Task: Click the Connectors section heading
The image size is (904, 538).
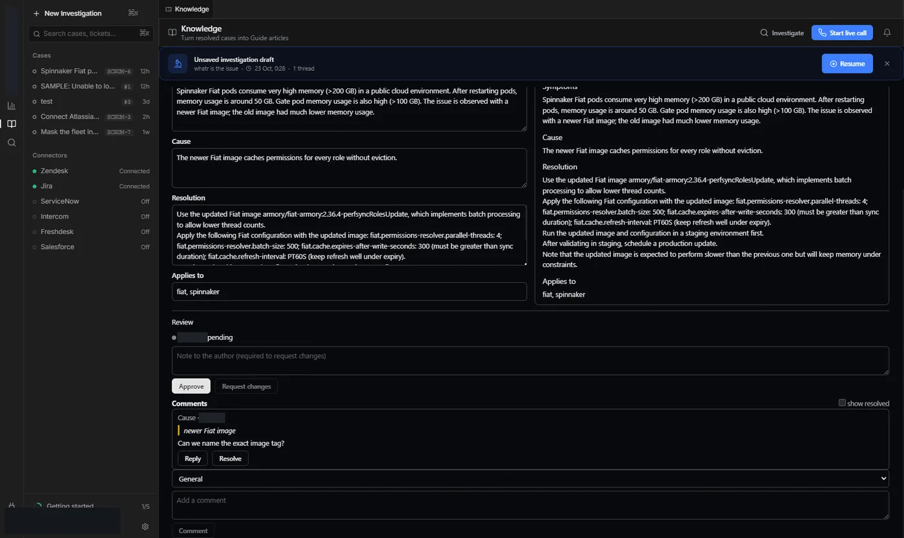Action: pyautogui.click(x=50, y=155)
